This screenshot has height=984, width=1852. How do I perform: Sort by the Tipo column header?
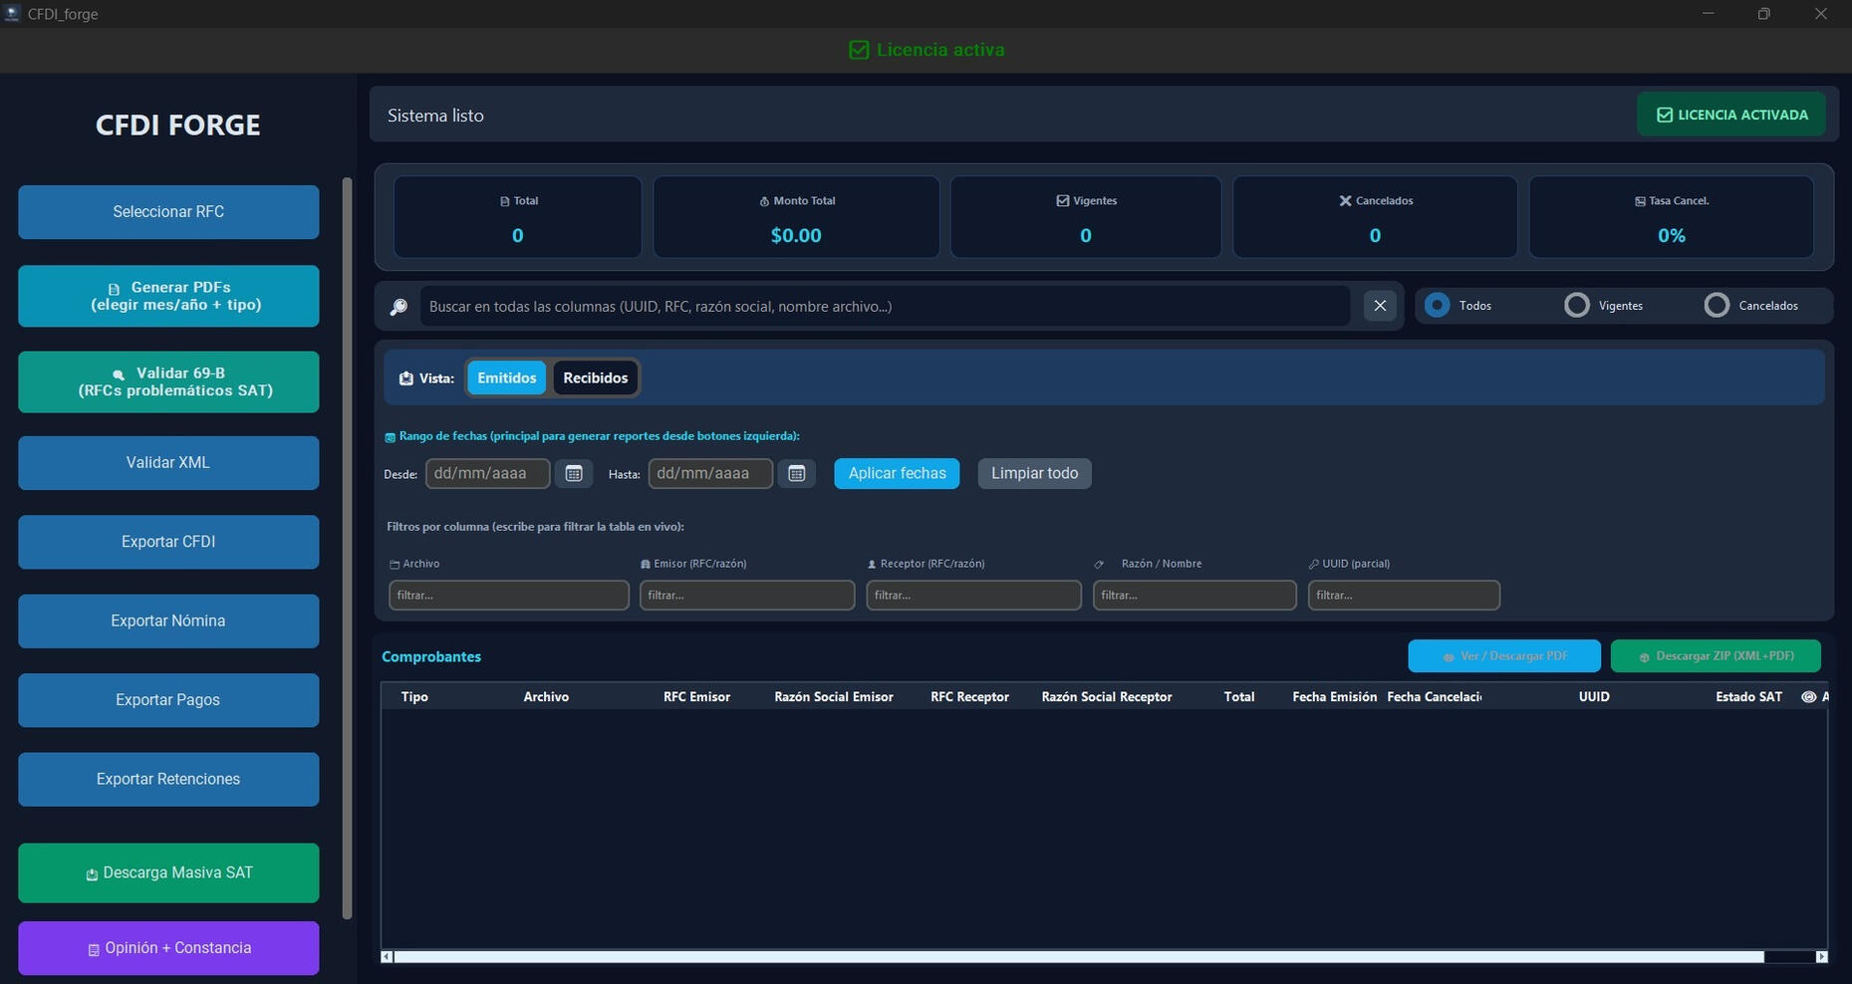[x=414, y=697]
